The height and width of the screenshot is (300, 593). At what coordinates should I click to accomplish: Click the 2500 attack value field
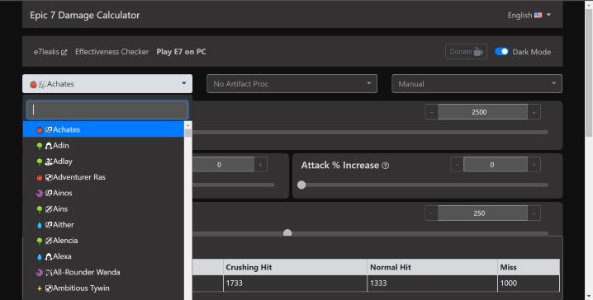[x=482, y=112]
